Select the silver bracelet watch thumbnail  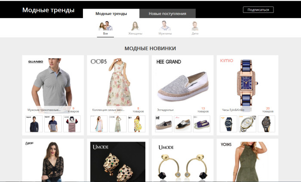pyautogui.click(x=247, y=124)
